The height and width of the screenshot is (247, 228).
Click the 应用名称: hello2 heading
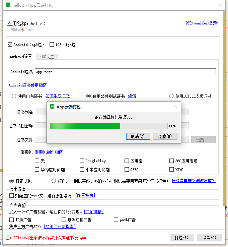tap(26, 24)
